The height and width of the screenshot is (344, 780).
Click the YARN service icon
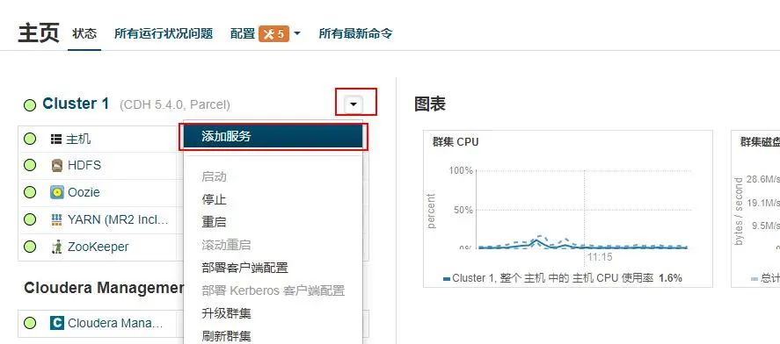[x=57, y=220]
